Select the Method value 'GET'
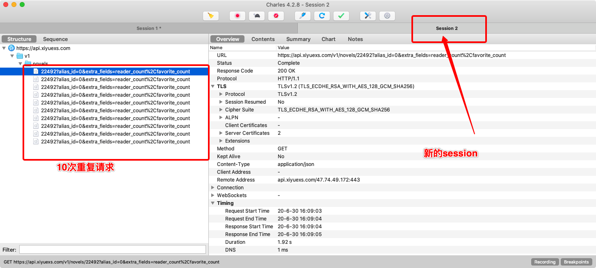 [x=283, y=149]
